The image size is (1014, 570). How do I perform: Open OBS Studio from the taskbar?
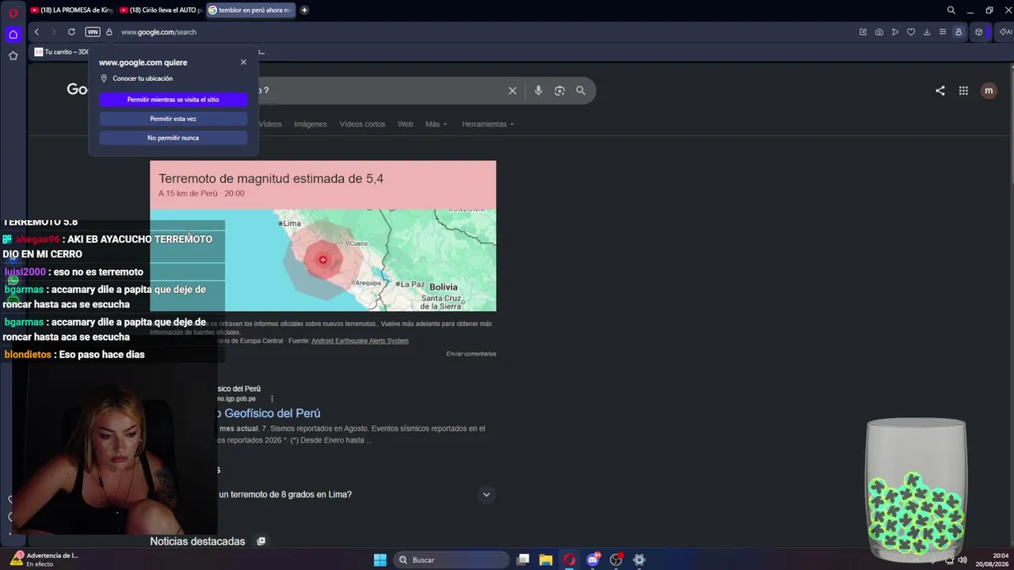(x=616, y=560)
